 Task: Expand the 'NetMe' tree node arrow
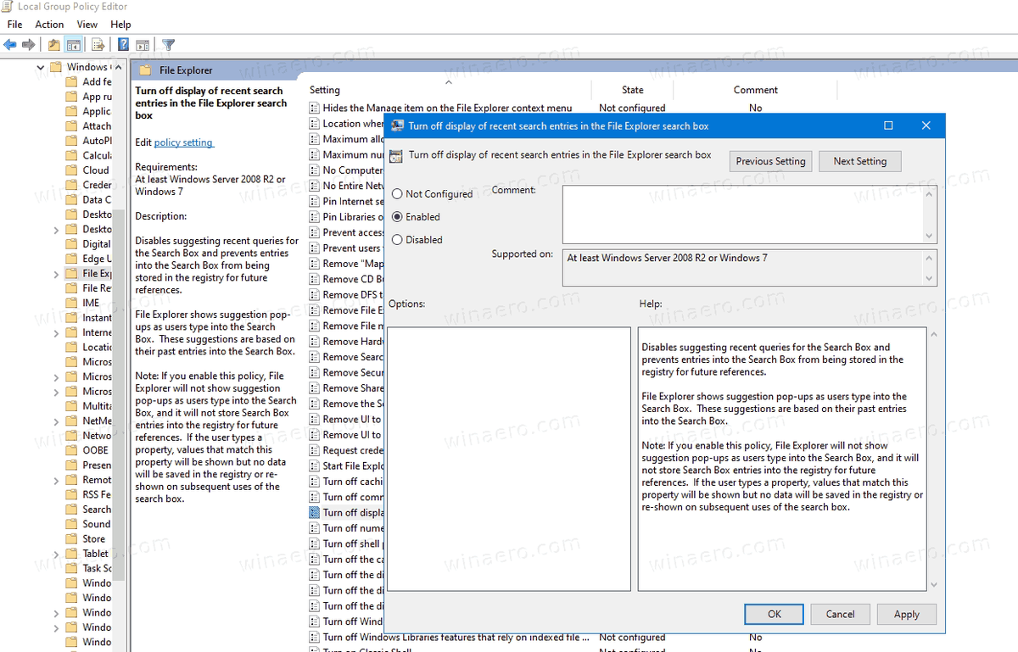pos(56,421)
